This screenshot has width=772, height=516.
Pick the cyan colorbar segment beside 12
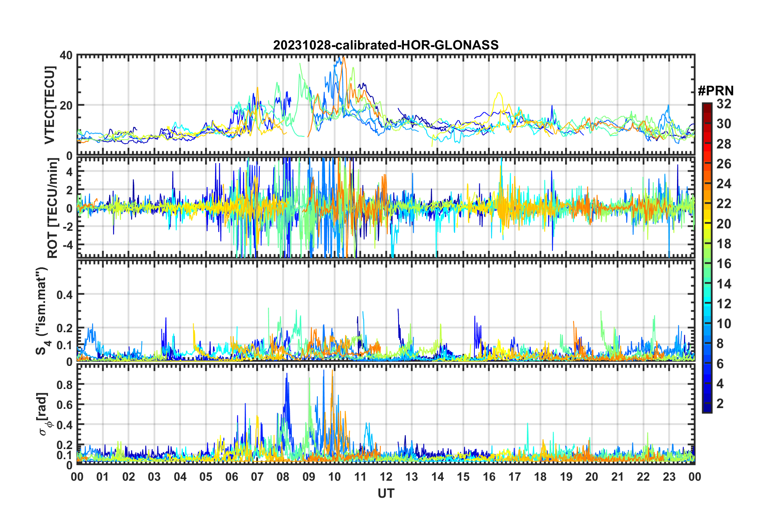707,304
